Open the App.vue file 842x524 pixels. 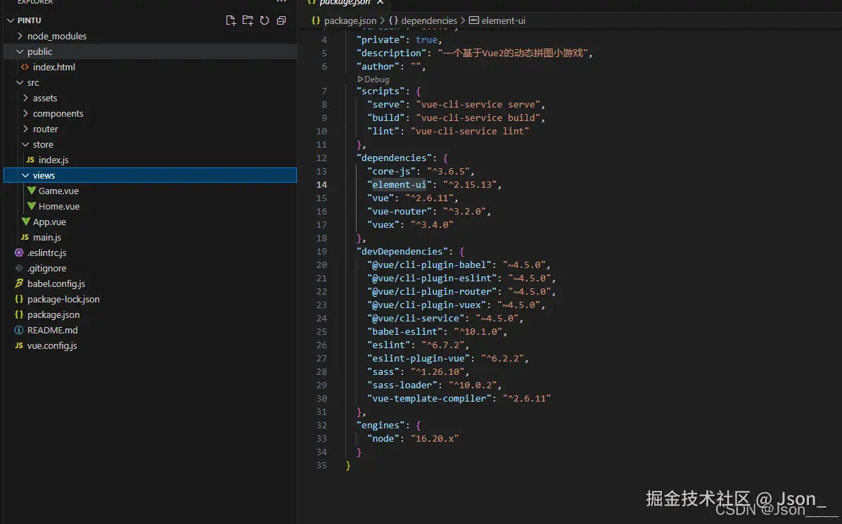tap(49, 222)
